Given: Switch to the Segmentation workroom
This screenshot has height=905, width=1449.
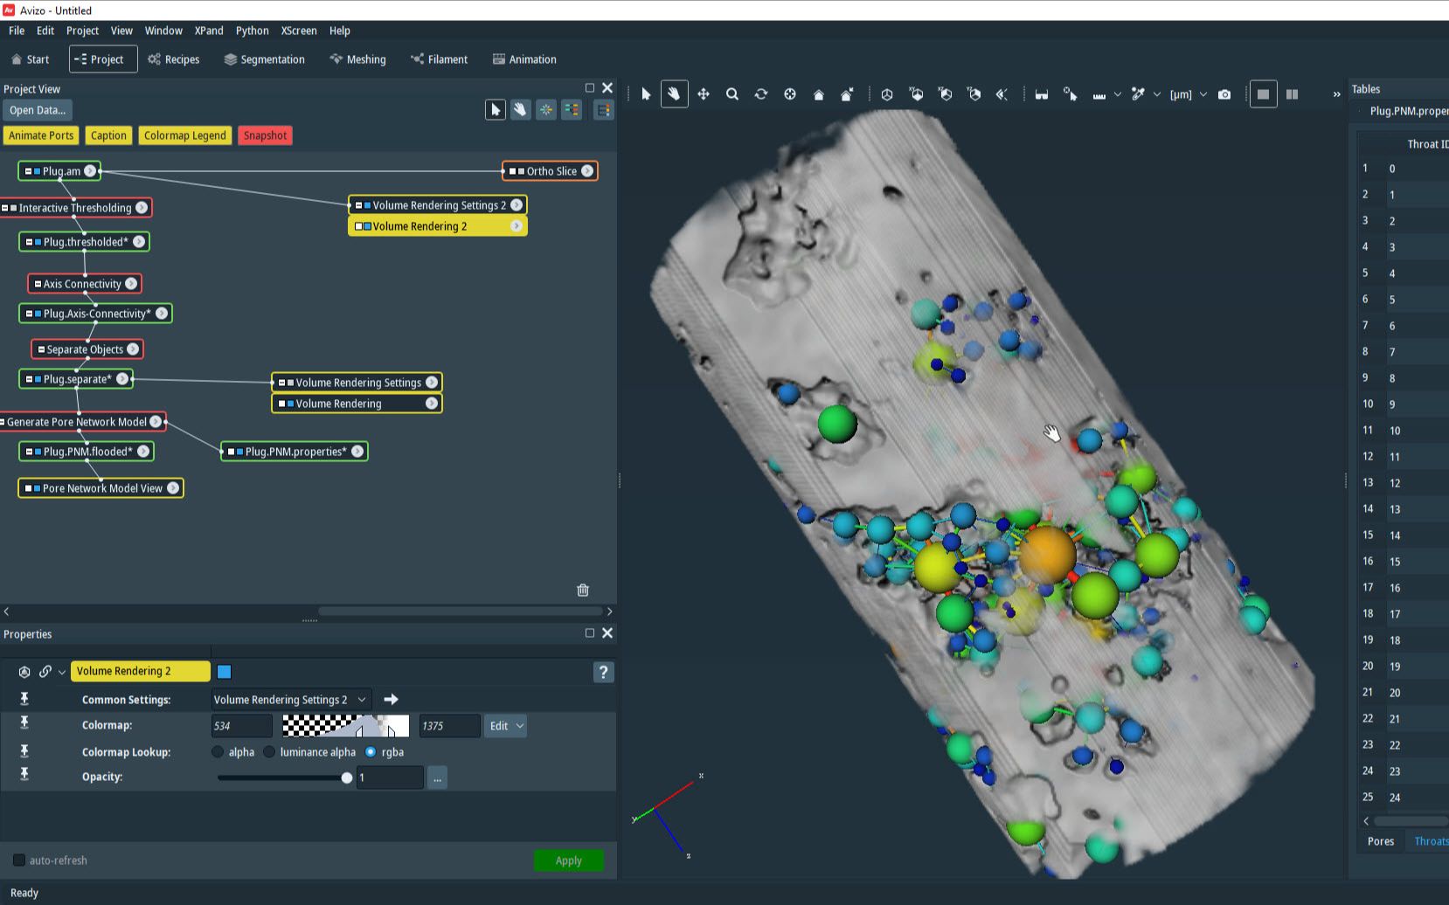Looking at the screenshot, I should pyautogui.click(x=264, y=59).
